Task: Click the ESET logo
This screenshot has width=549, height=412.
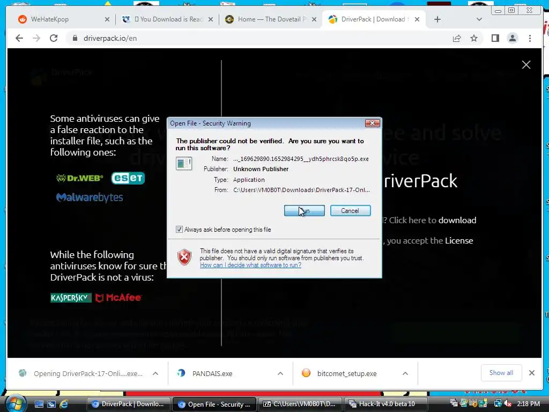Action: (128, 178)
